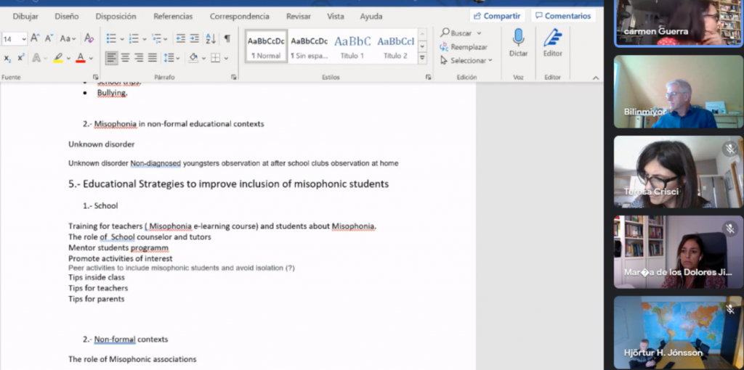Open the Diseño ribbon tab

[x=67, y=17]
